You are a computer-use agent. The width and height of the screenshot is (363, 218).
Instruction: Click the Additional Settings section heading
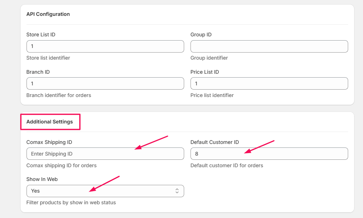49,122
